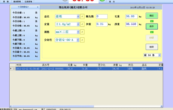The height and width of the screenshot is (110, 173).
Task: Click the 品名 column header in table
Action: [150, 65]
